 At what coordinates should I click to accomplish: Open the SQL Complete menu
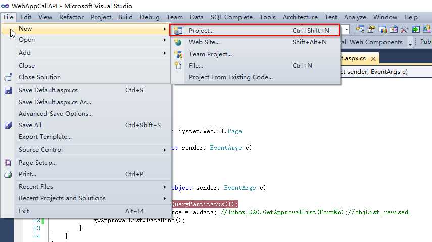(231, 17)
